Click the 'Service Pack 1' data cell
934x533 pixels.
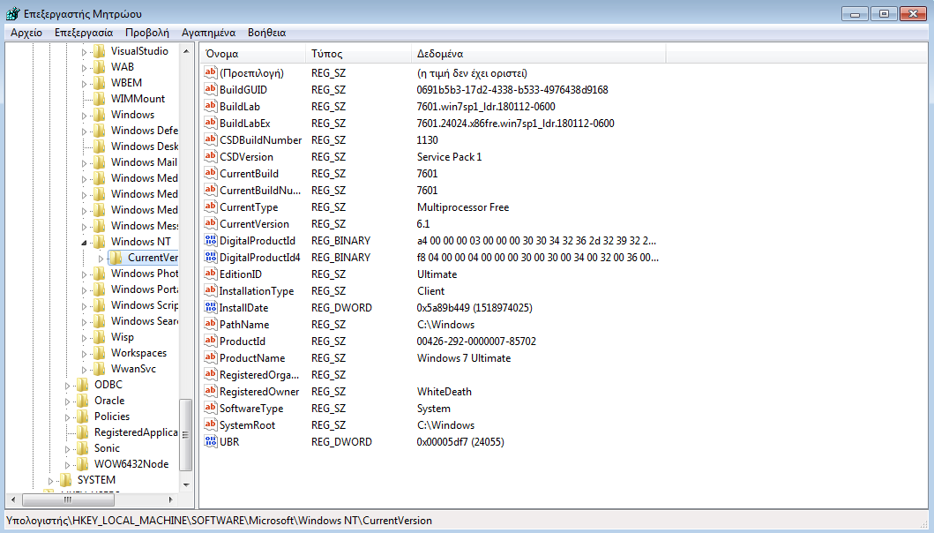[x=449, y=157]
